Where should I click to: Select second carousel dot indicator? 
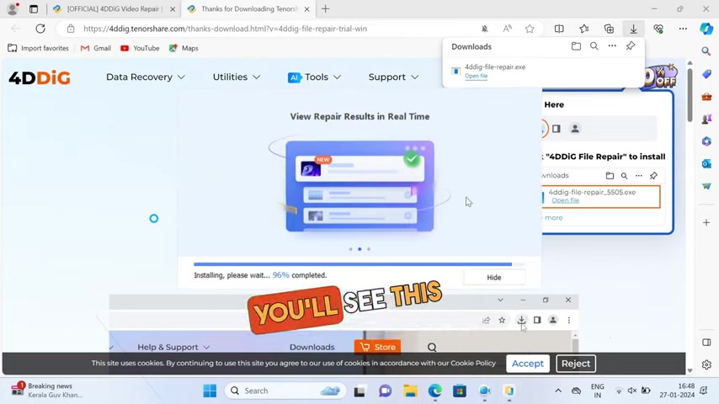[359, 249]
